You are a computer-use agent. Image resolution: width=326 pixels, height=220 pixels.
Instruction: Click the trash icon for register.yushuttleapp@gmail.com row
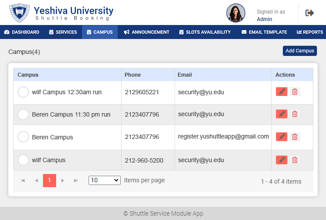pos(294,137)
